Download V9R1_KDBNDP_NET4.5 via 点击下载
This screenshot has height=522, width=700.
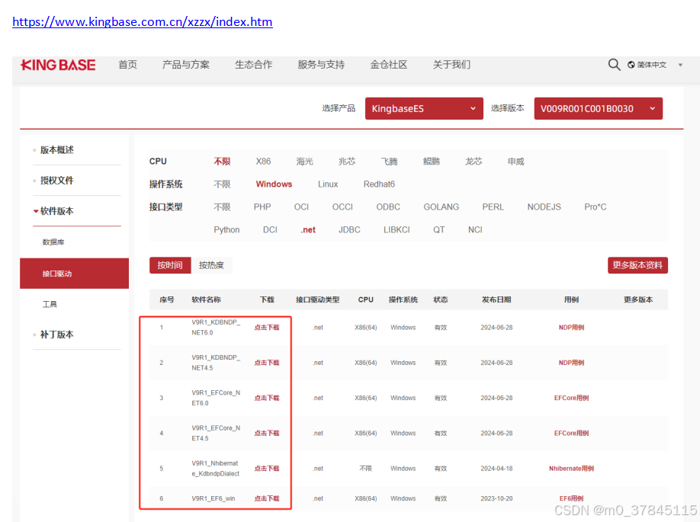tap(267, 363)
